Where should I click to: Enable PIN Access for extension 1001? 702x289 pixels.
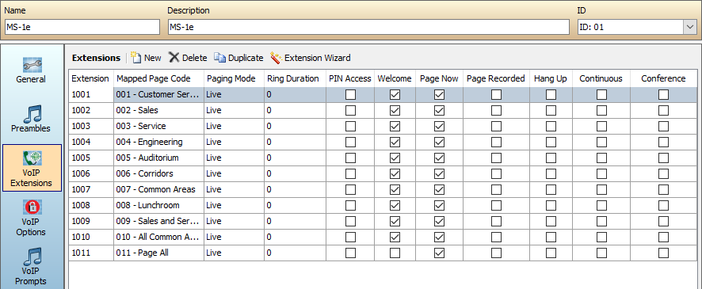tap(350, 94)
